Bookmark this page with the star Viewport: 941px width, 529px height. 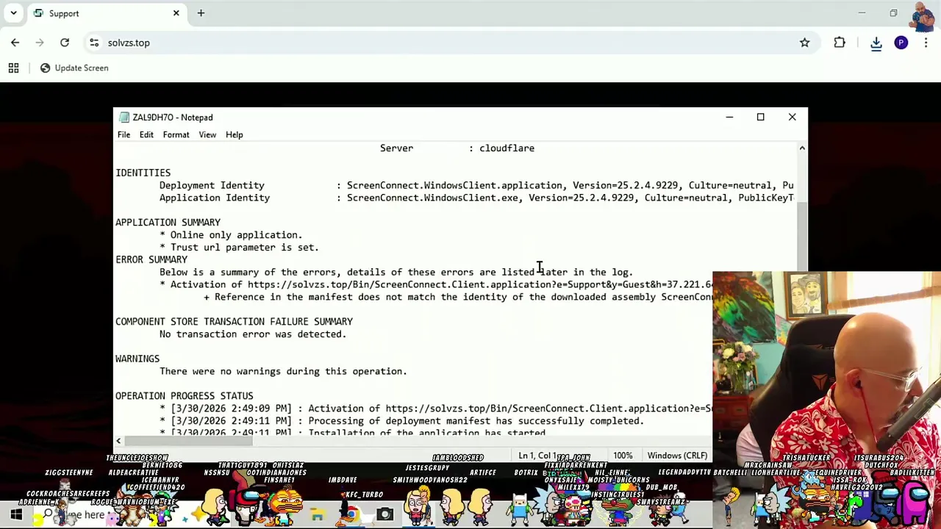coord(804,43)
